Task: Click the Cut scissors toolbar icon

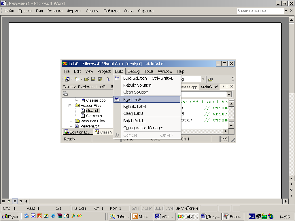Action: point(108,79)
